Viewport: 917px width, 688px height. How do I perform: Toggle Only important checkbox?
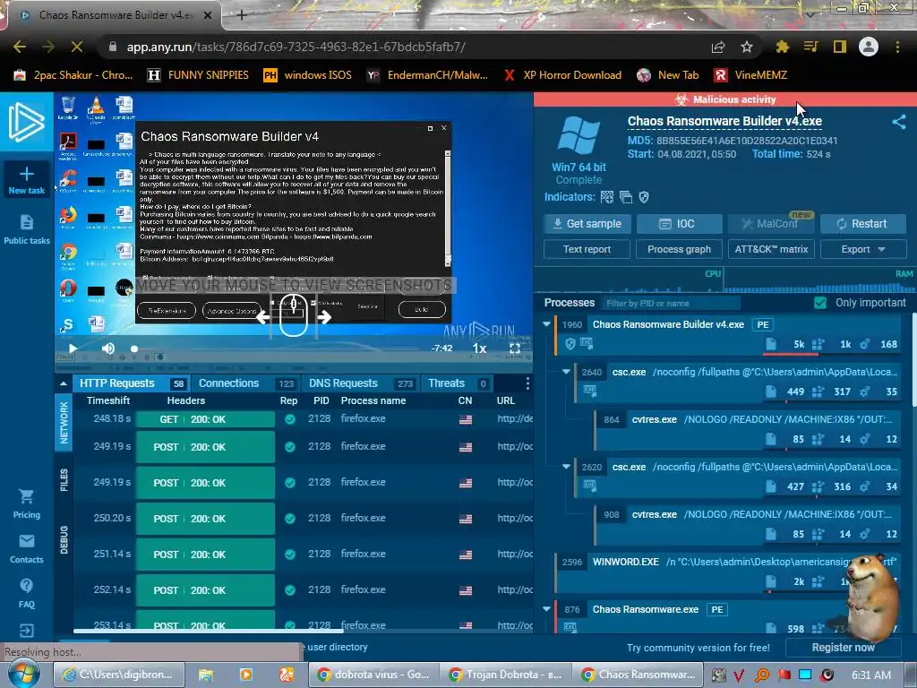tap(820, 303)
